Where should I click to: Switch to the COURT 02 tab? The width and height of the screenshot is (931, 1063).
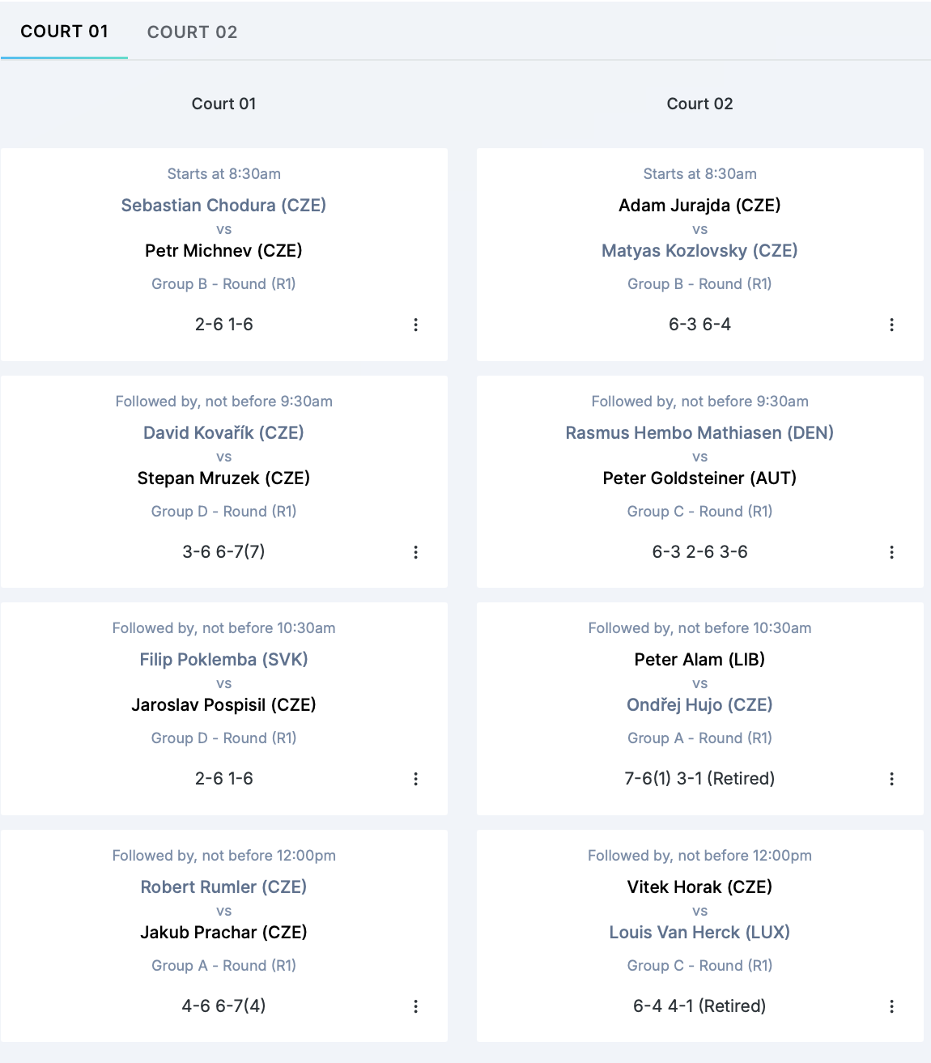click(x=192, y=32)
